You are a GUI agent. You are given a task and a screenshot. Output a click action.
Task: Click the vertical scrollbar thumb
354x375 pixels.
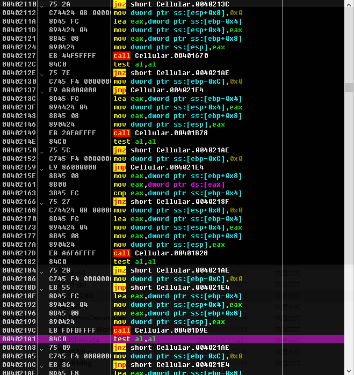coord(349,87)
